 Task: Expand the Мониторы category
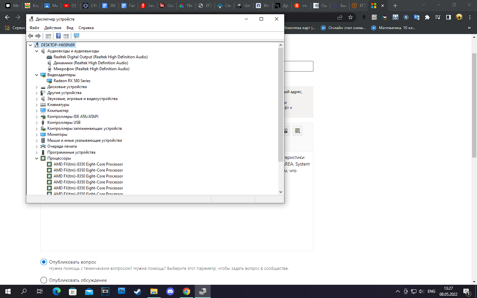37,134
